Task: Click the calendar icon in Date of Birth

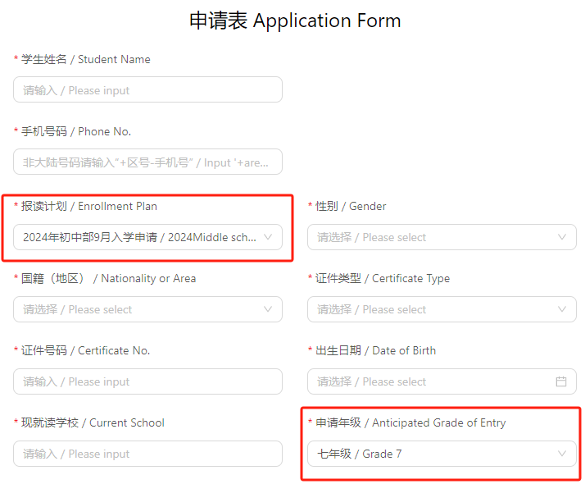Action: coord(561,381)
